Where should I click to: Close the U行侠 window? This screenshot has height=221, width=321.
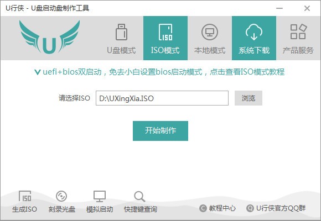coord(307,8)
